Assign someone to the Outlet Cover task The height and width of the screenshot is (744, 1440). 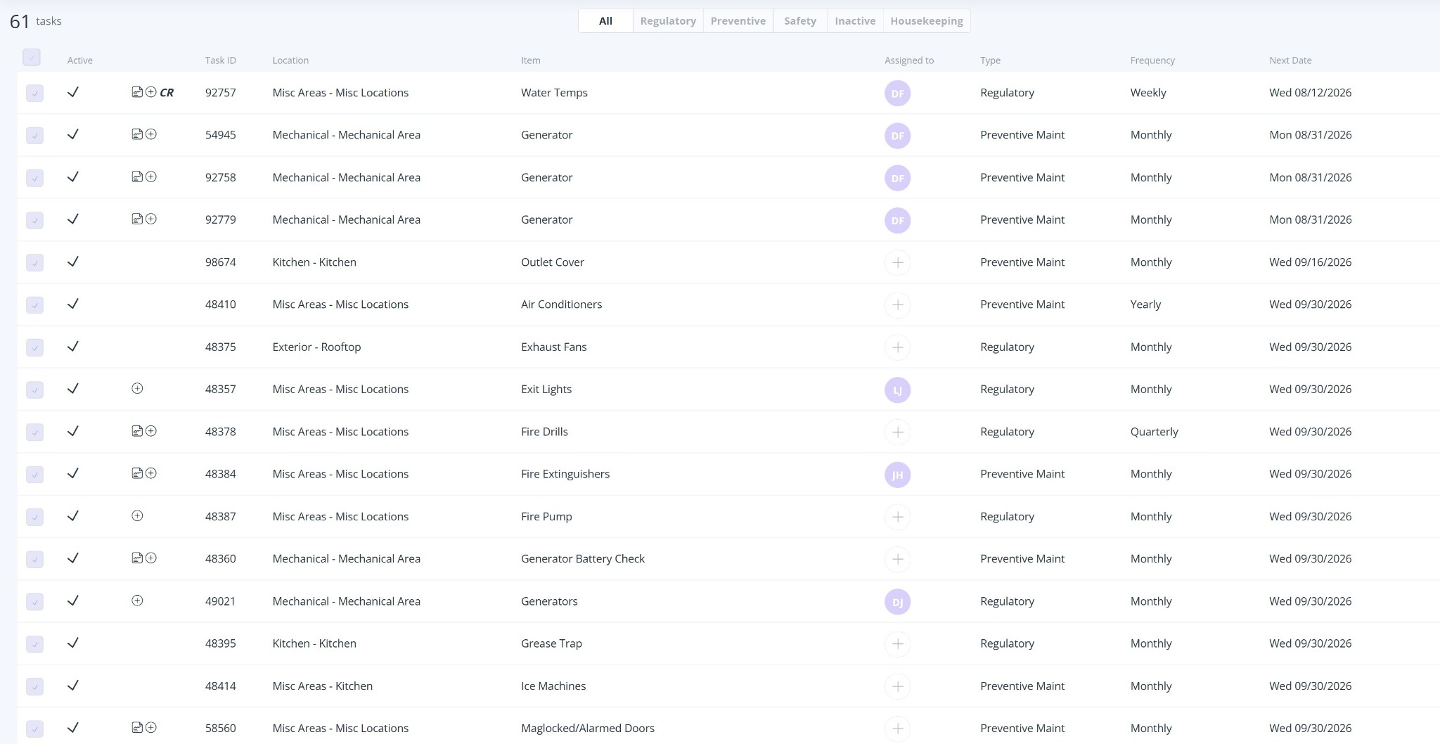point(897,262)
